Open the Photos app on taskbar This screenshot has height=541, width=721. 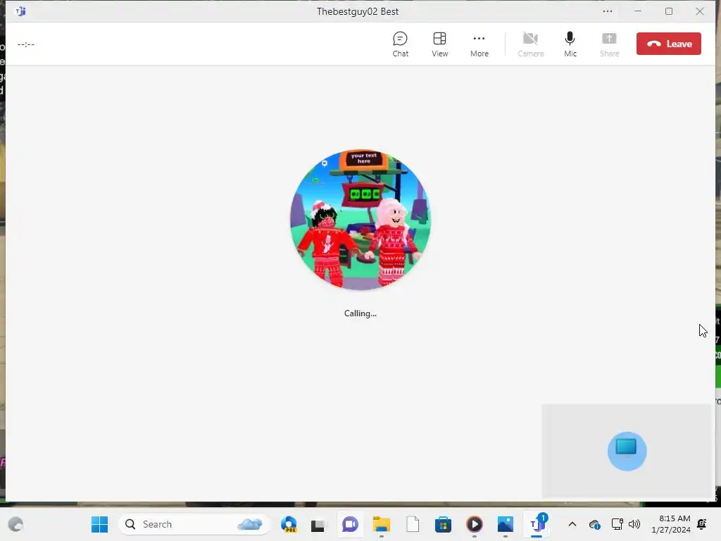pyautogui.click(x=505, y=524)
